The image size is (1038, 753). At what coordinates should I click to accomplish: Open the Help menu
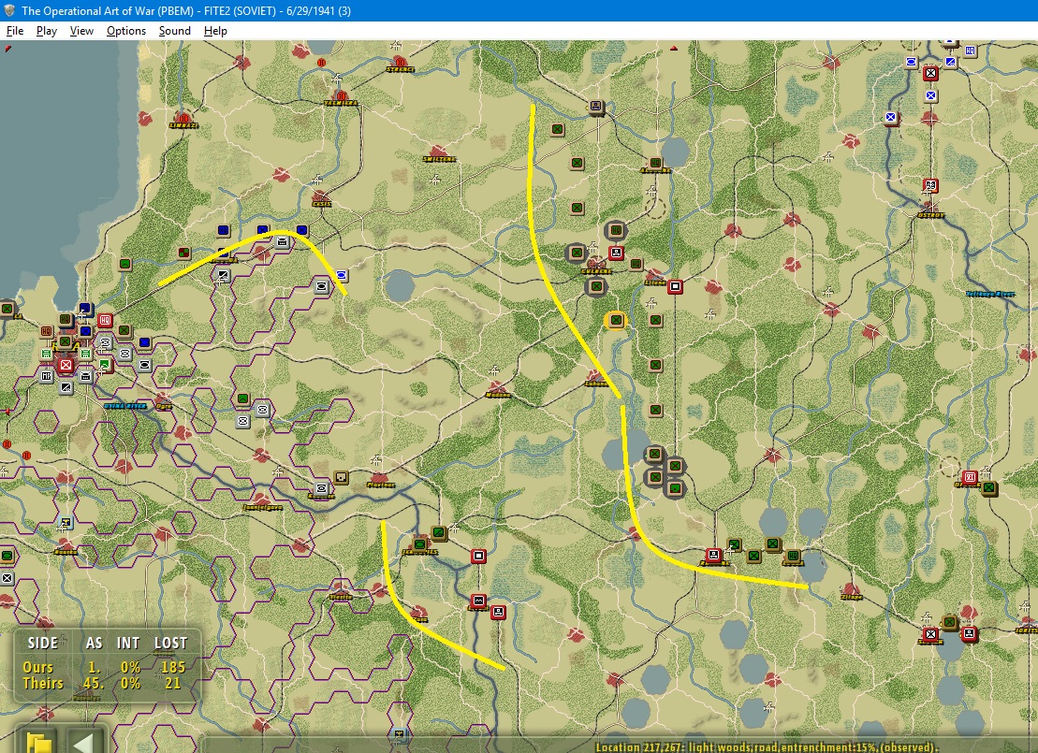[215, 31]
